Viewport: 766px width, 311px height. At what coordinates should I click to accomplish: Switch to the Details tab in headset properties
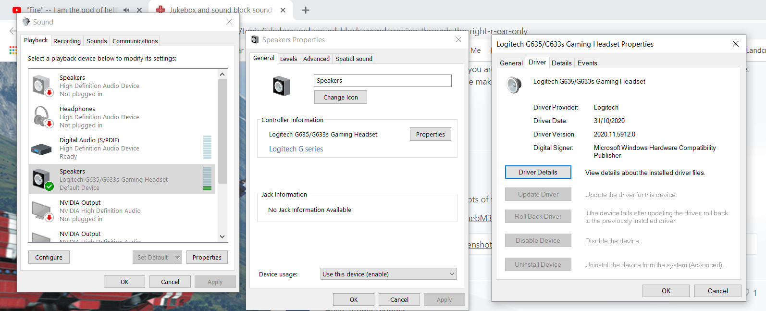click(x=561, y=63)
